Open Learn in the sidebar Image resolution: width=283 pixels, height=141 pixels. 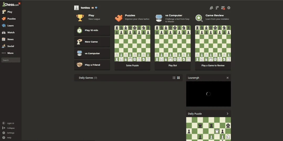(11, 26)
